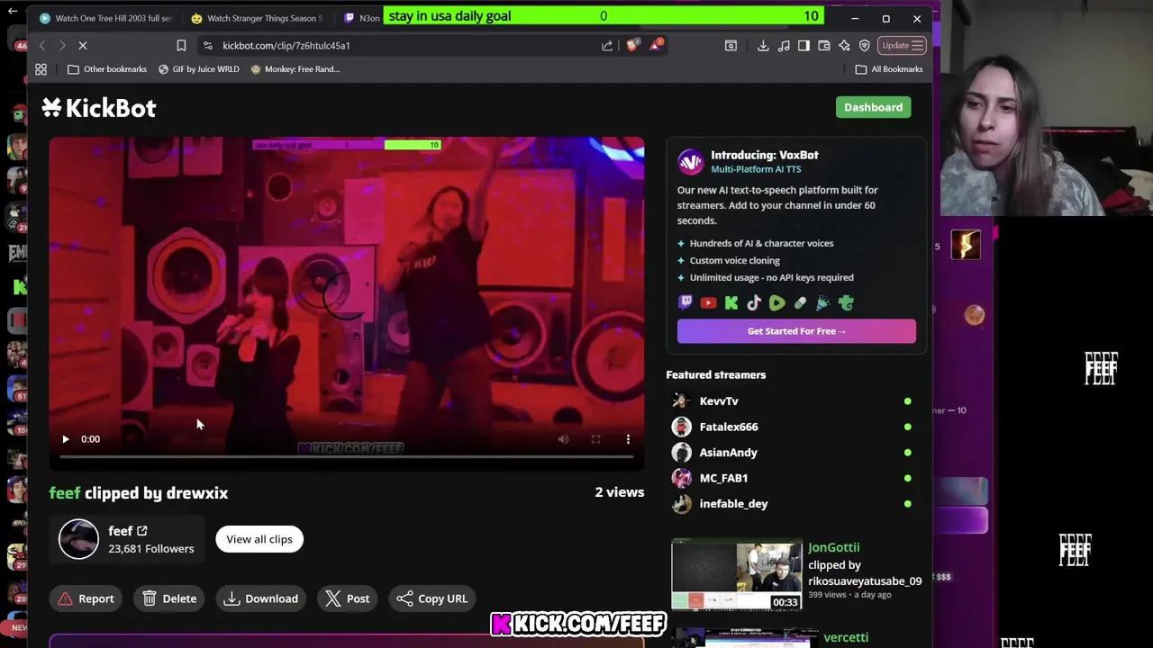The image size is (1153, 648).
Task: Click the Rumble play platform icon
Action: 777,303
